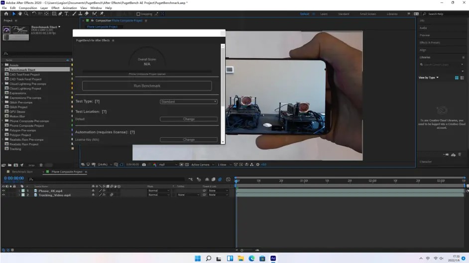The image size is (469, 263).
Task: Click the Home icon in toolbar
Action: point(6,14)
